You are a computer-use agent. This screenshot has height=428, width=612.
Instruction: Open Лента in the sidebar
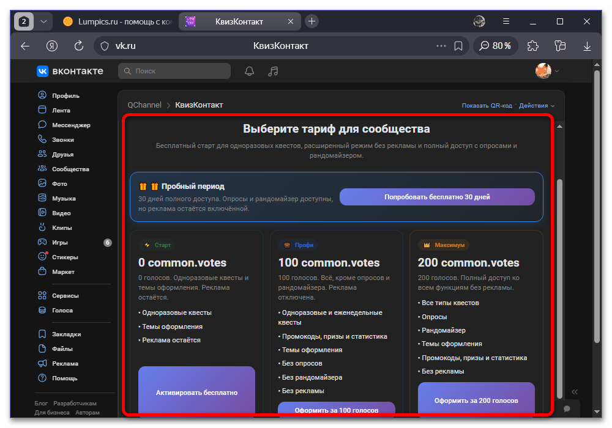pyautogui.click(x=61, y=110)
